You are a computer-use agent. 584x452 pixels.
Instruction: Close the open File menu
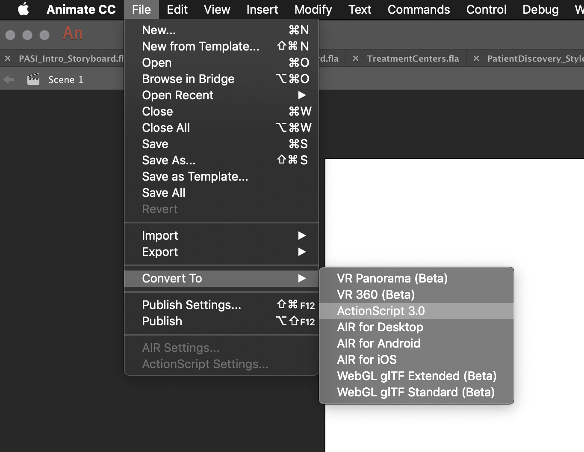coord(142,9)
